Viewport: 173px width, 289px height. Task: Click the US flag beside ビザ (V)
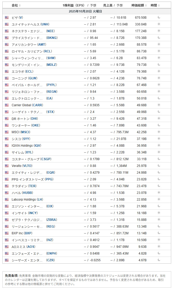[7, 18]
